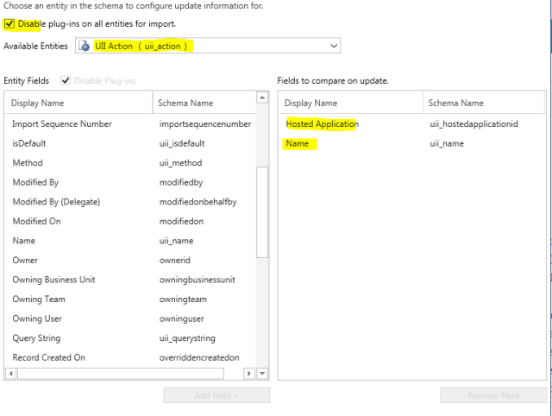
Task: Click the horizontal scrollbar thumb in Entity Fields
Action: pos(121,374)
